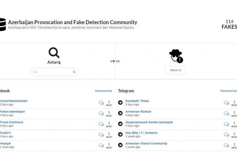Image resolution: width=237 pixels, height=158 pixels.
Task: Click the spy-with-alert icon above Əlavə et
Action: tap(176, 56)
